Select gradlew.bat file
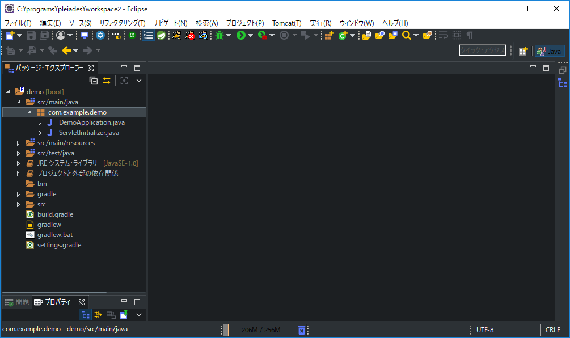Image resolution: width=570 pixels, height=338 pixels. click(55, 235)
